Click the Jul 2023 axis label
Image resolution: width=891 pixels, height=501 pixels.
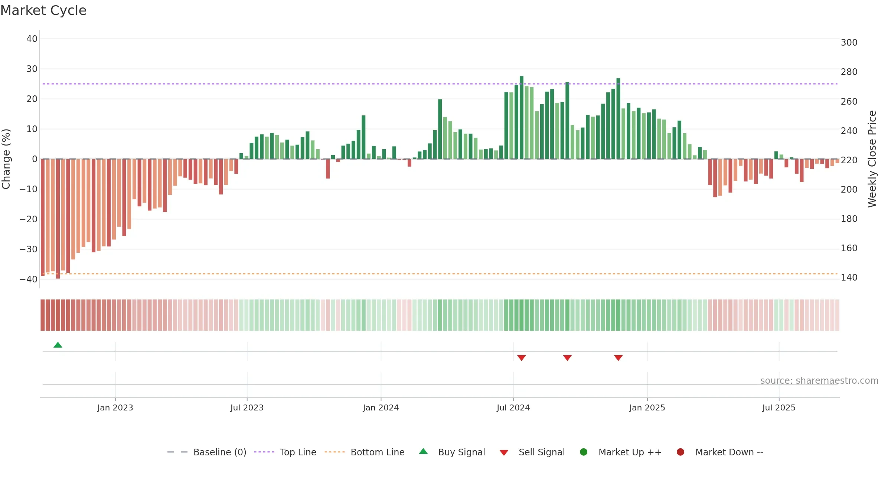click(x=247, y=407)
